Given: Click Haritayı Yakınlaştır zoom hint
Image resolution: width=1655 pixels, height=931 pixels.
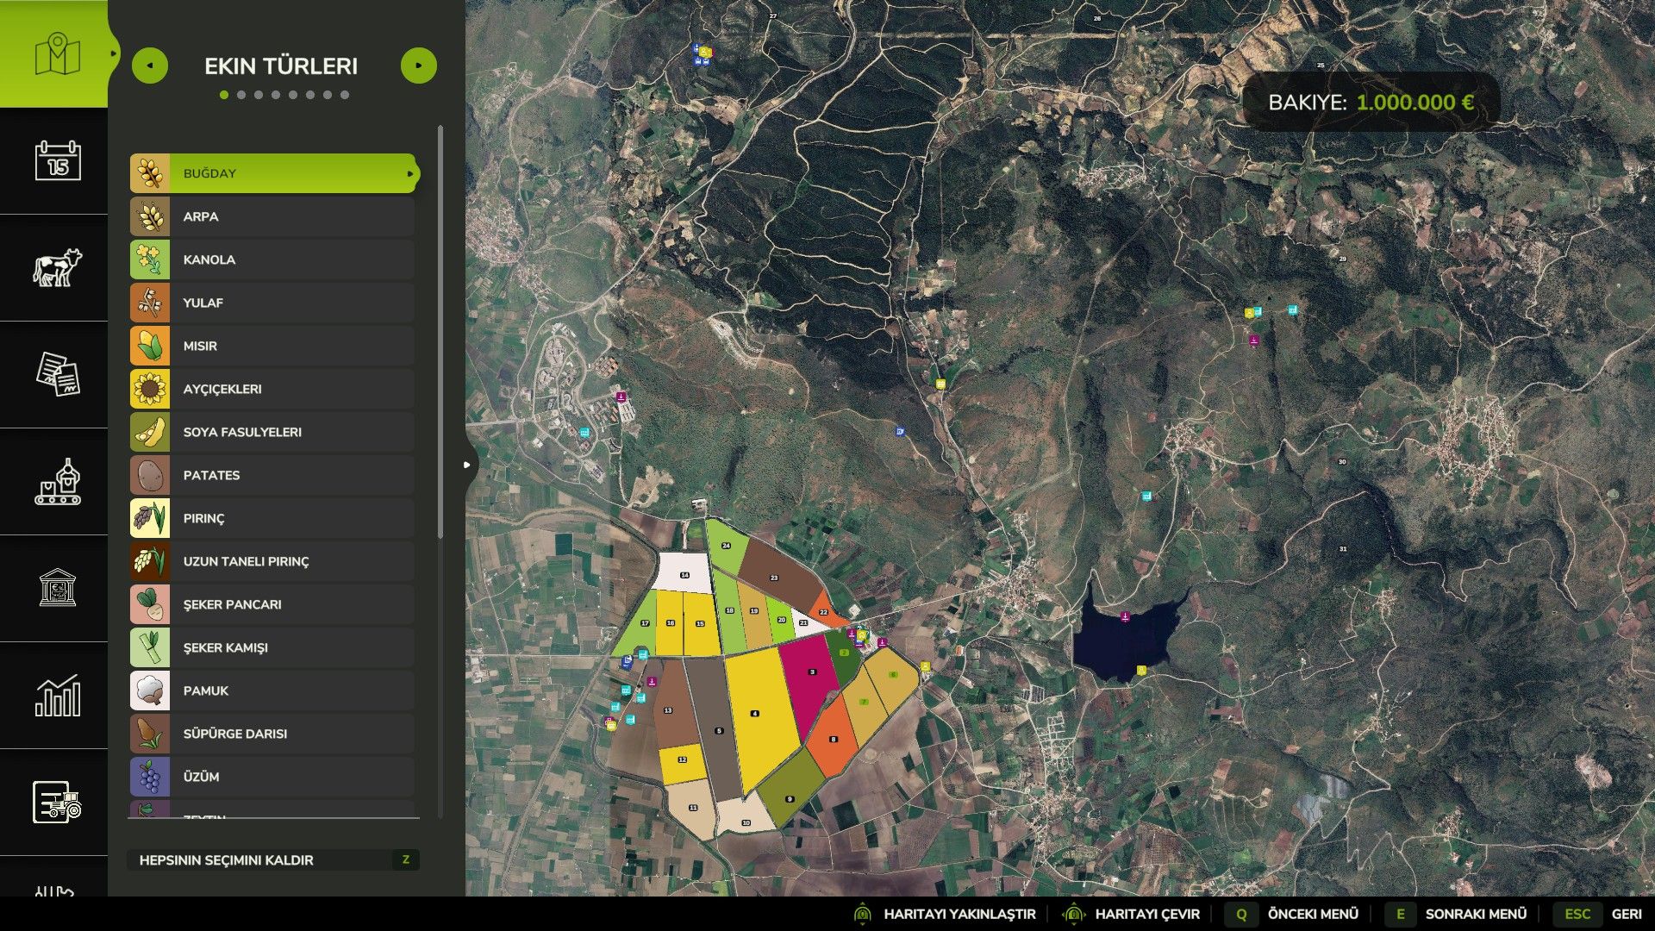Looking at the screenshot, I should tap(944, 914).
